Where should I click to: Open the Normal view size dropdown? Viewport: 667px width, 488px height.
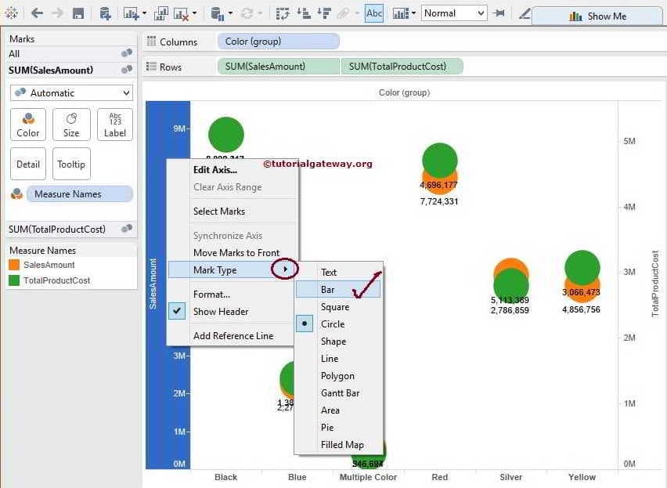click(x=453, y=13)
